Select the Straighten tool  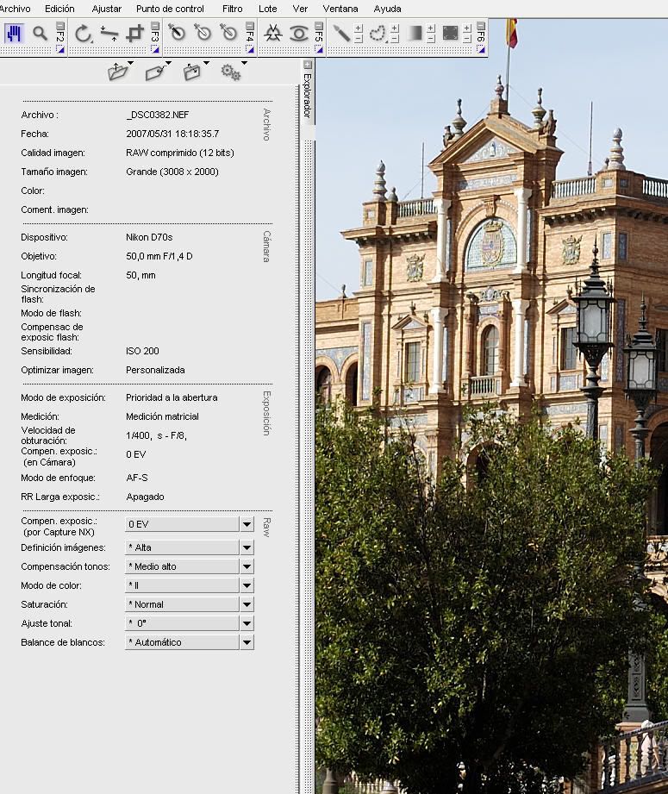[x=109, y=34]
